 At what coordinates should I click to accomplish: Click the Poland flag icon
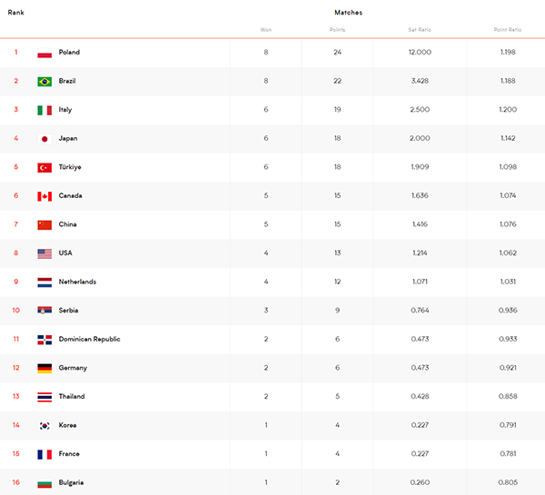coord(45,53)
